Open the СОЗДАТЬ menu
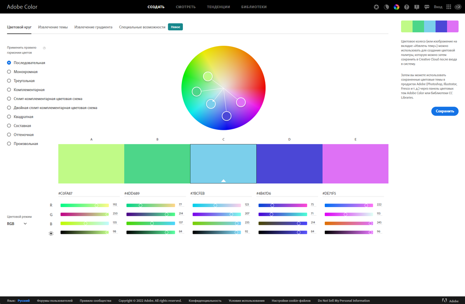This screenshot has height=304, width=465. [156, 7]
